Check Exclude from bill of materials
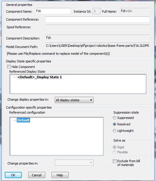This screenshot has height=181, width=156. tap(114, 161)
